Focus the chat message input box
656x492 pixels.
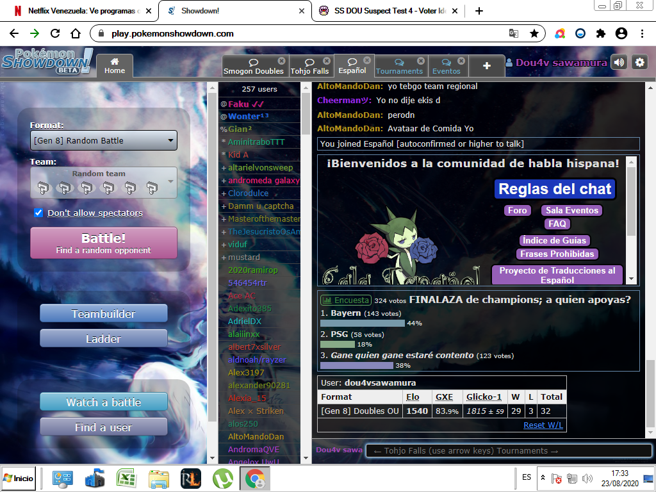tap(509, 450)
